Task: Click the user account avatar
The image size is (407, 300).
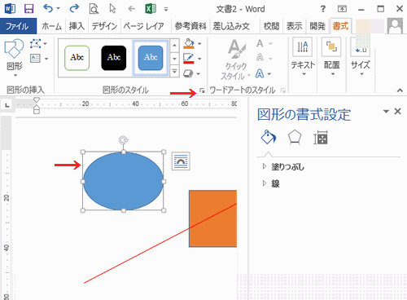Action: [x=395, y=26]
